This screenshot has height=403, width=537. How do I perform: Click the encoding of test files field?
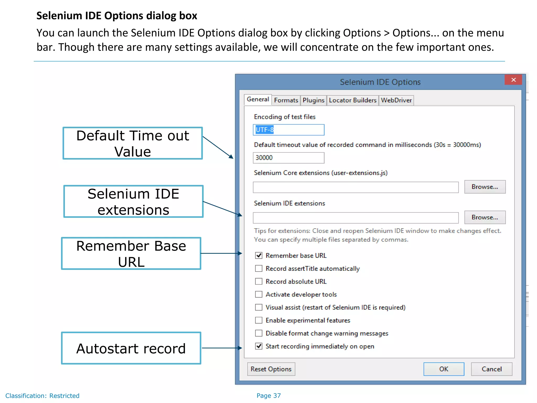tap(288, 130)
